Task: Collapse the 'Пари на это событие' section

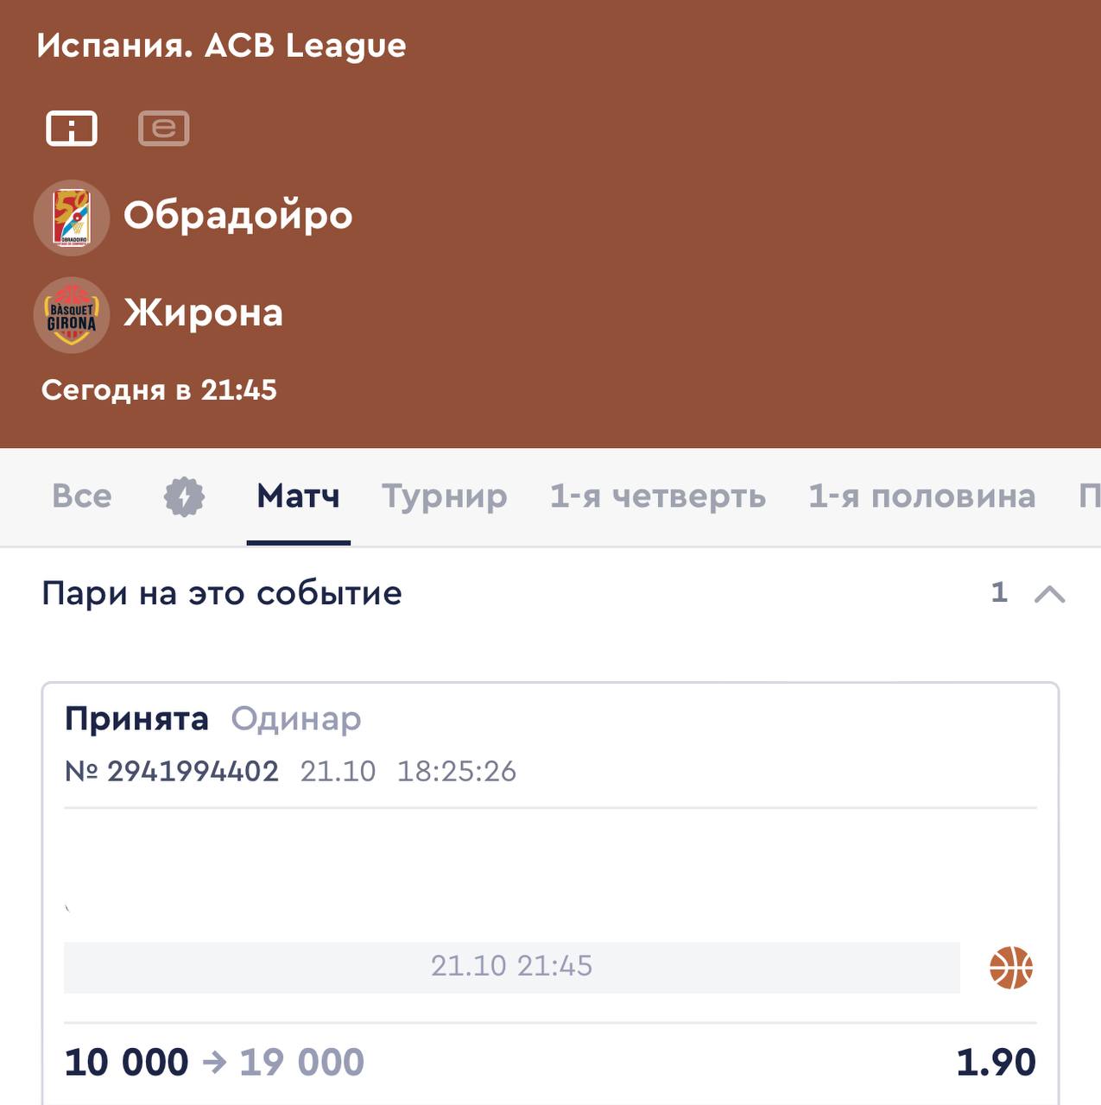Action: 1050,594
